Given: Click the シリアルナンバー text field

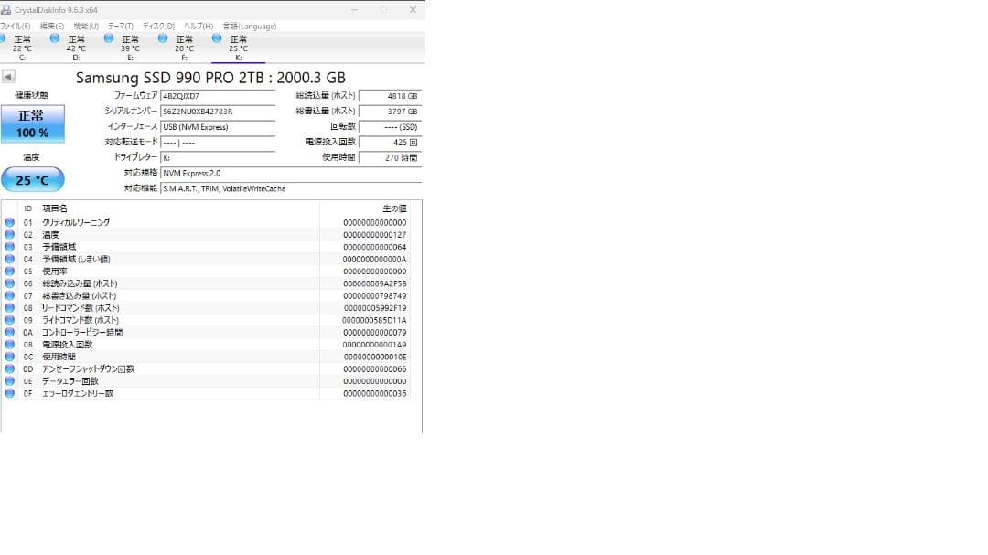Looking at the screenshot, I should [218, 110].
